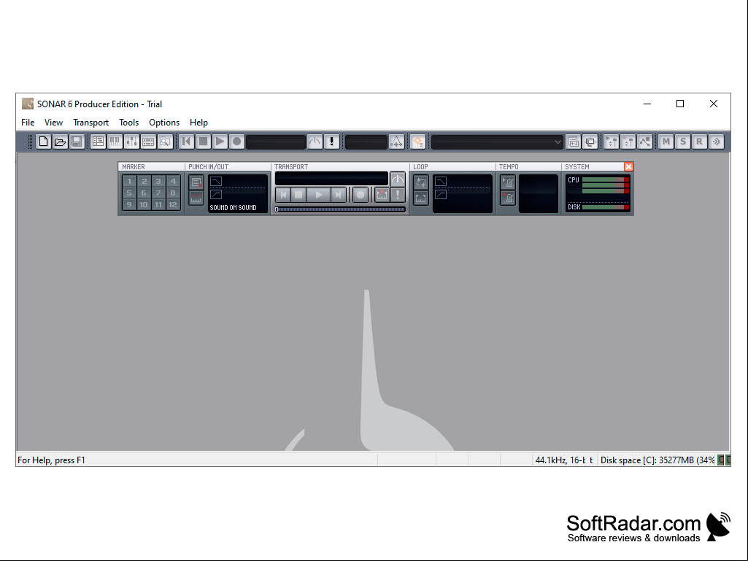
Task: Click the Tempo panel's tempo display
Action: [539, 193]
